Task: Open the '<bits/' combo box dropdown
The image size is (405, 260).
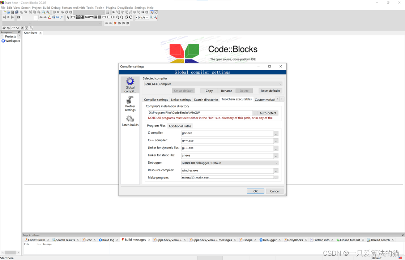Action: pyautogui.click(x=147, y=17)
